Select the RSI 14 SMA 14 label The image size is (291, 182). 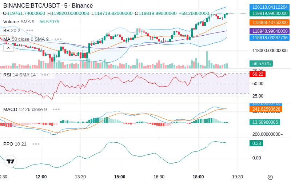point(20,75)
